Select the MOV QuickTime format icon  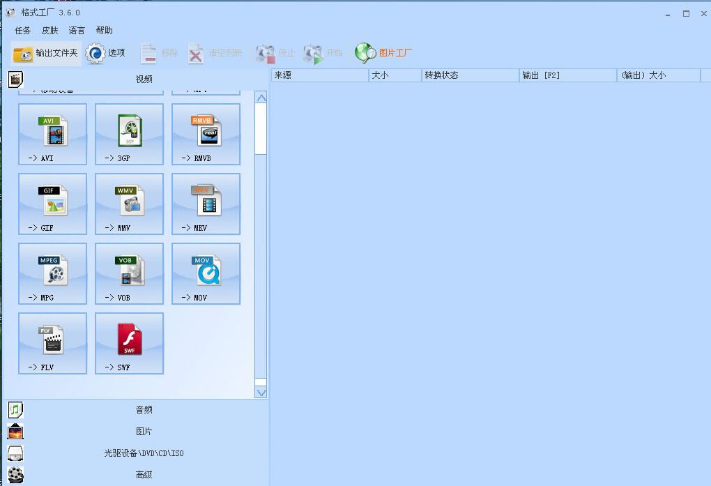(x=206, y=273)
